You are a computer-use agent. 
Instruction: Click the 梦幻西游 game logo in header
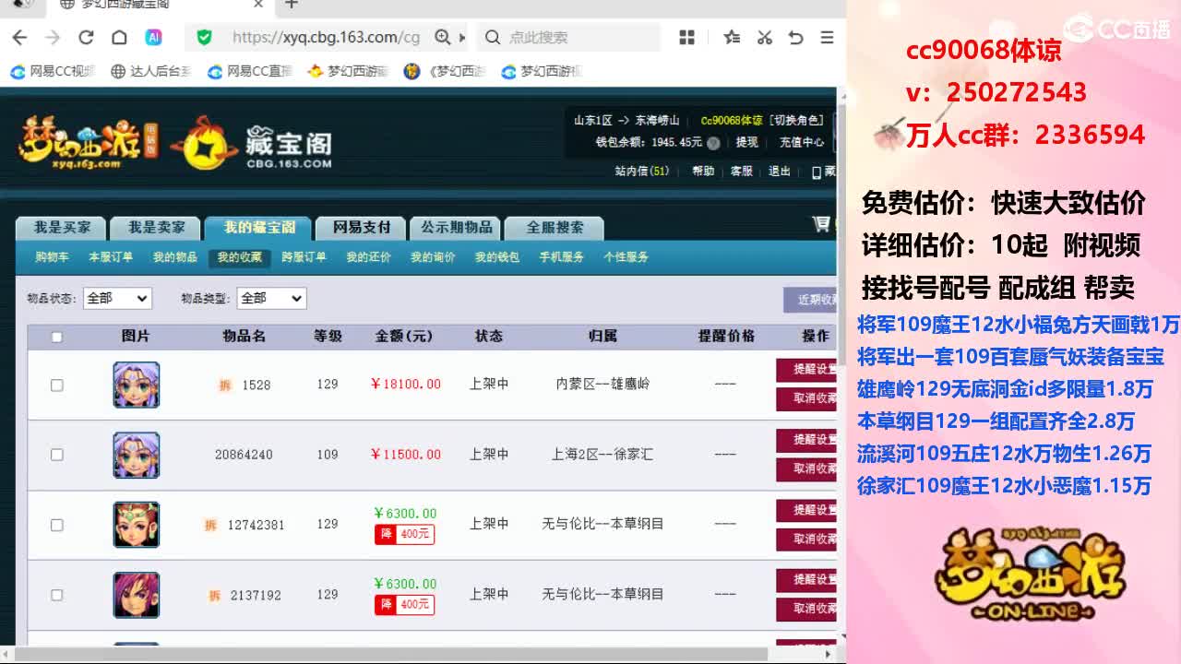tap(89, 142)
